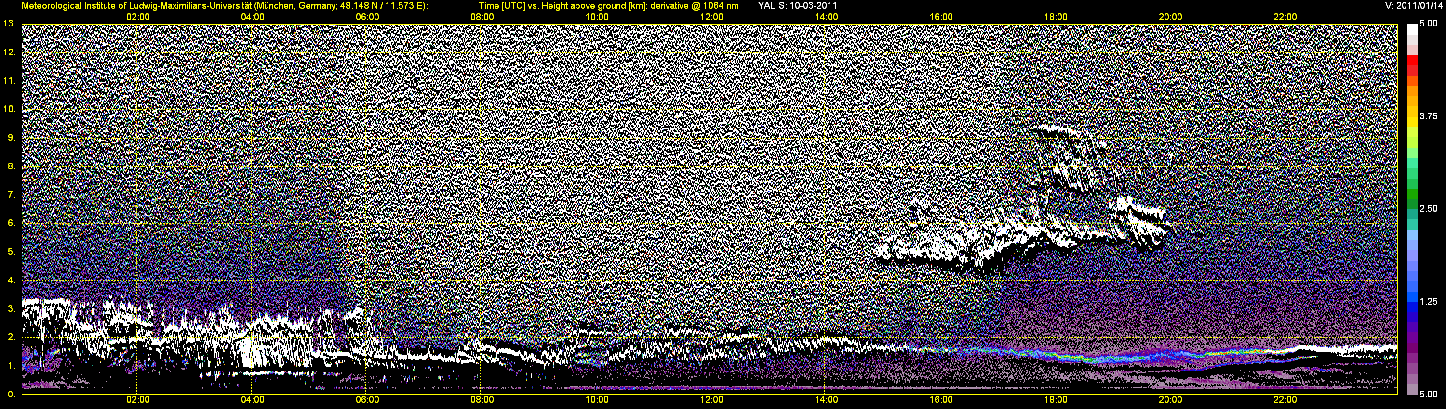Select the 16:00 label on the bottom time axis
Screen dimensions: 1446x409
941,399
